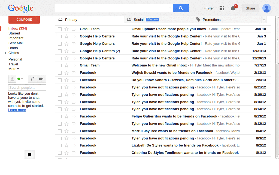279x175 pixels.
Task: Switch to the Primary tab
Action: [89, 20]
